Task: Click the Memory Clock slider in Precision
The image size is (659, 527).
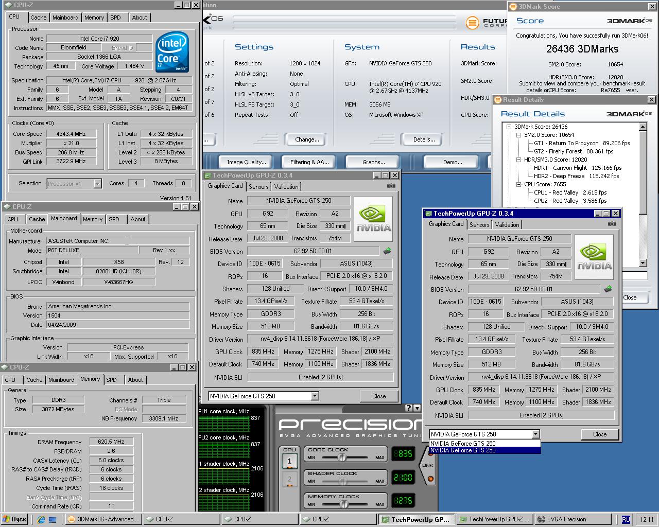Action: click(x=346, y=504)
